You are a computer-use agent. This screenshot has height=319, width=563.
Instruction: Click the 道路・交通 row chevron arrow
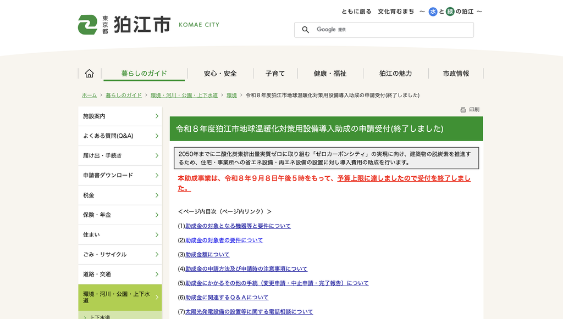tap(157, 274)
